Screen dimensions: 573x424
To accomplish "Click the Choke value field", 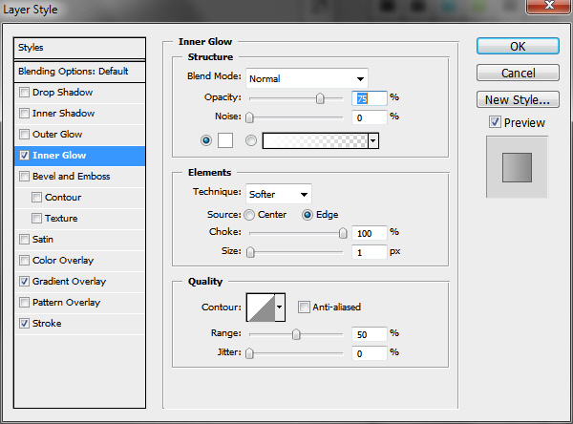I will (x=369, y=233).
